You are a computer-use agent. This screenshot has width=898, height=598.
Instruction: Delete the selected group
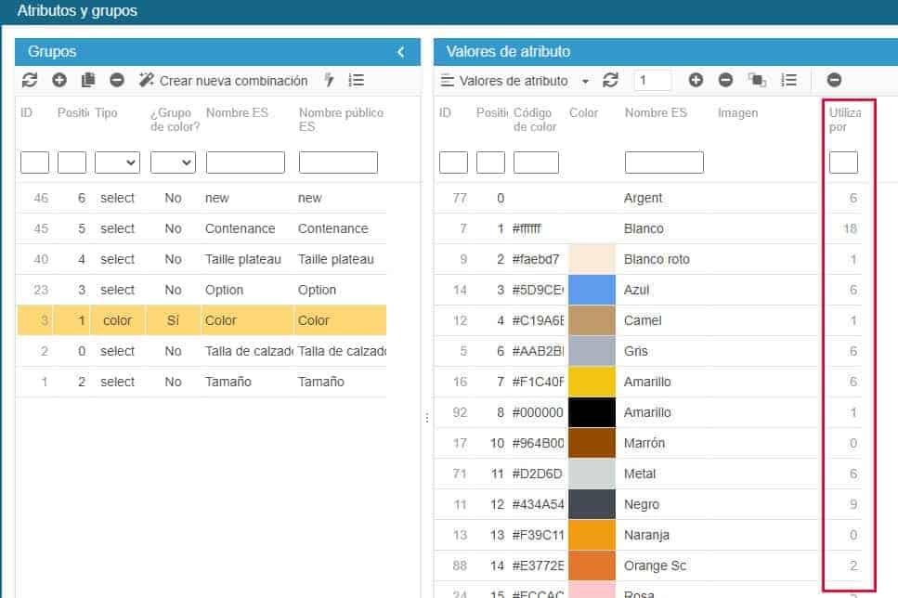point(117,81)
